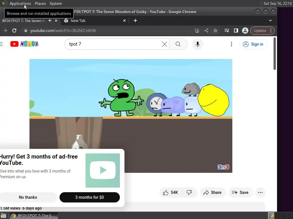Viewport: 293px width, 219px height.
Task: Click the Sign in button
Action: click(254, 44)
